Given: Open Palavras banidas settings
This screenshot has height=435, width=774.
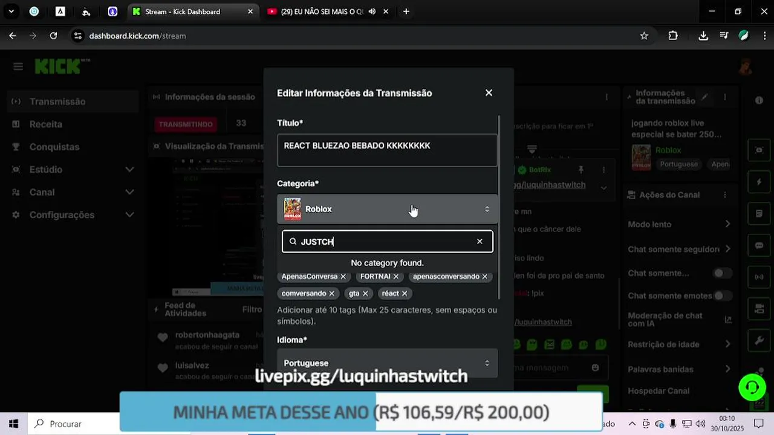Looking at the screenshot, I should (679, 369).
